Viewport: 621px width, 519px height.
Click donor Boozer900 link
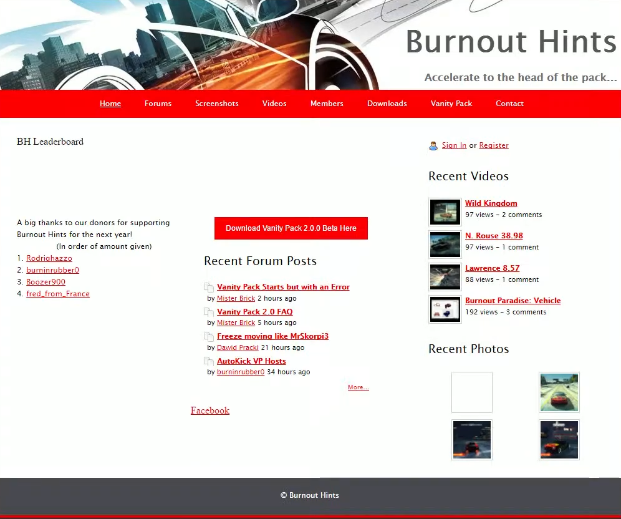[46, 282]
